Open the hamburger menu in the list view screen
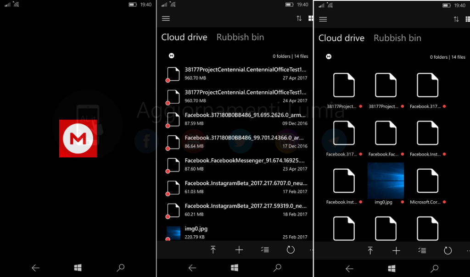The height and width of the screenshot is (277, 470). coord(166,18)
